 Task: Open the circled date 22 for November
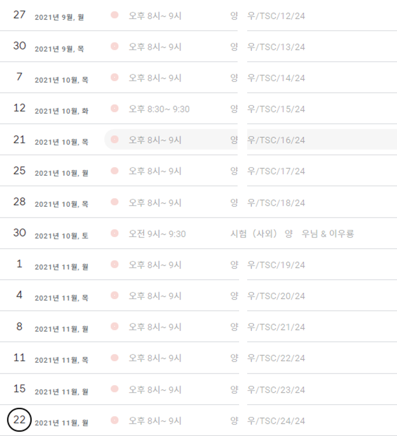[19, 420]
